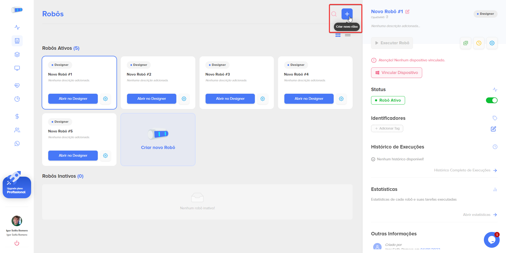Image resolution: width=506 pixels, height=253 pixels.
Task: Open WhatsApp section in sidebar
Action: coord(17,143)
